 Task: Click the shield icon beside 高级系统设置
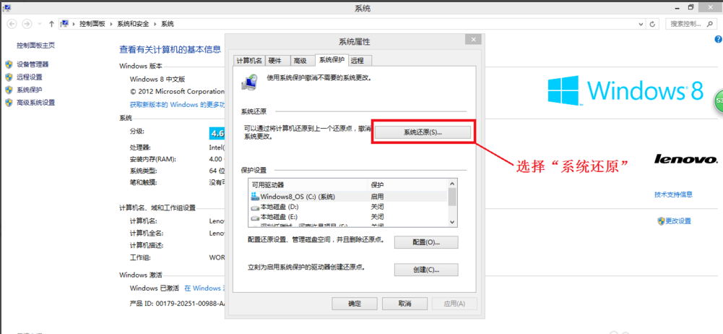coord(9,103)
